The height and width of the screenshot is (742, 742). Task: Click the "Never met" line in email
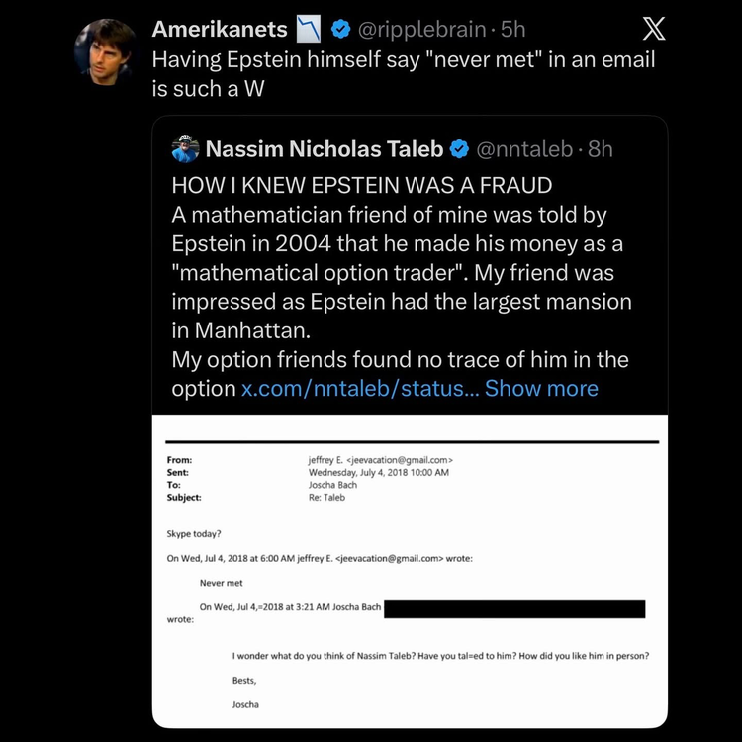221,584
